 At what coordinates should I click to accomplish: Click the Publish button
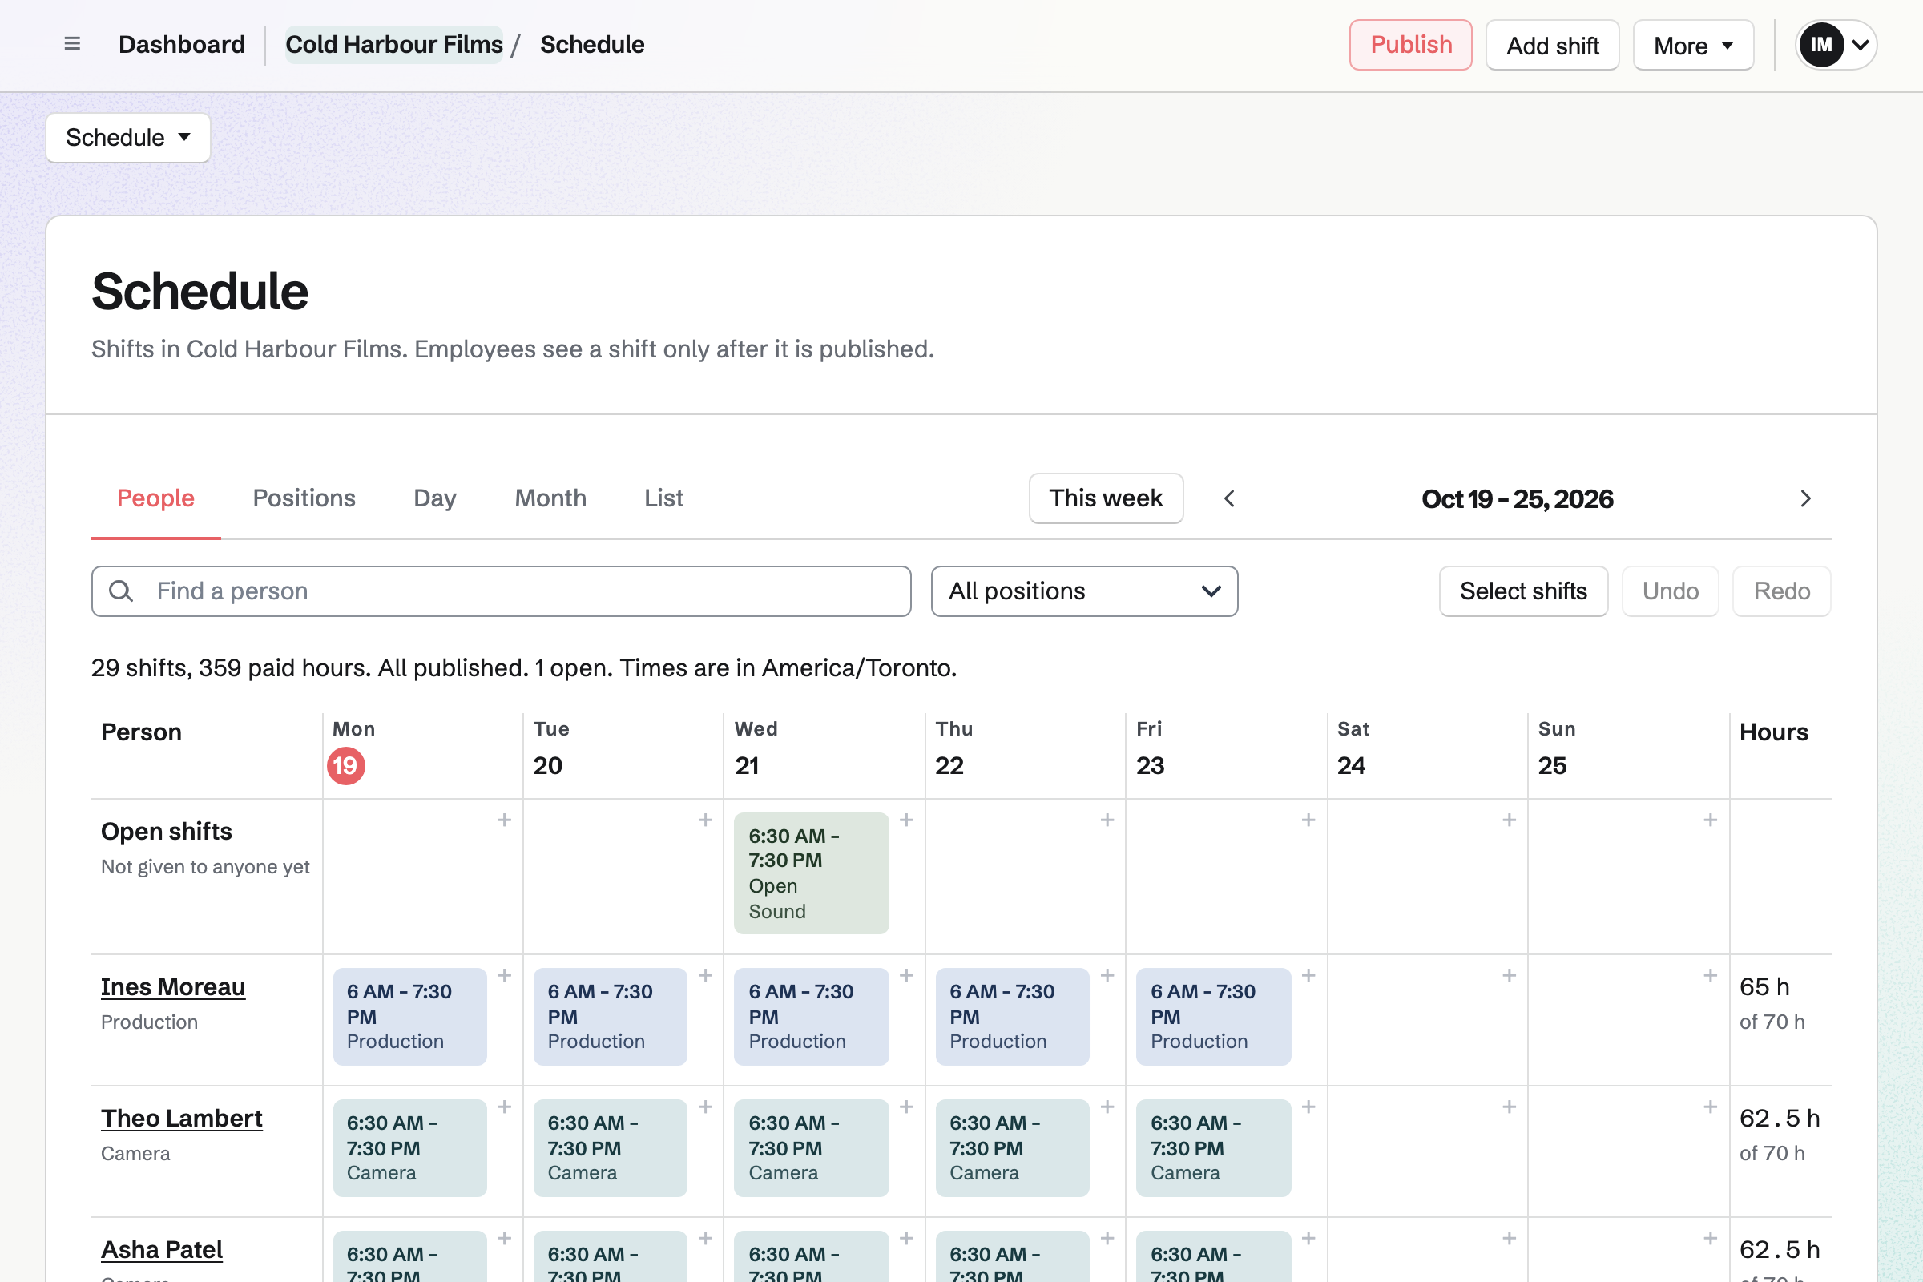click(x=1410, y=45)
